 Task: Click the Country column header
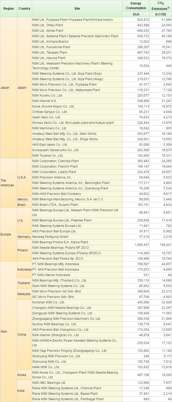tap(24, 9)
